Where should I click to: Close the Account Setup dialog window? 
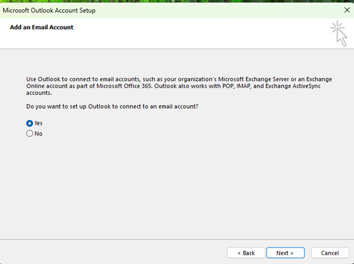click(x=346, y=11)
